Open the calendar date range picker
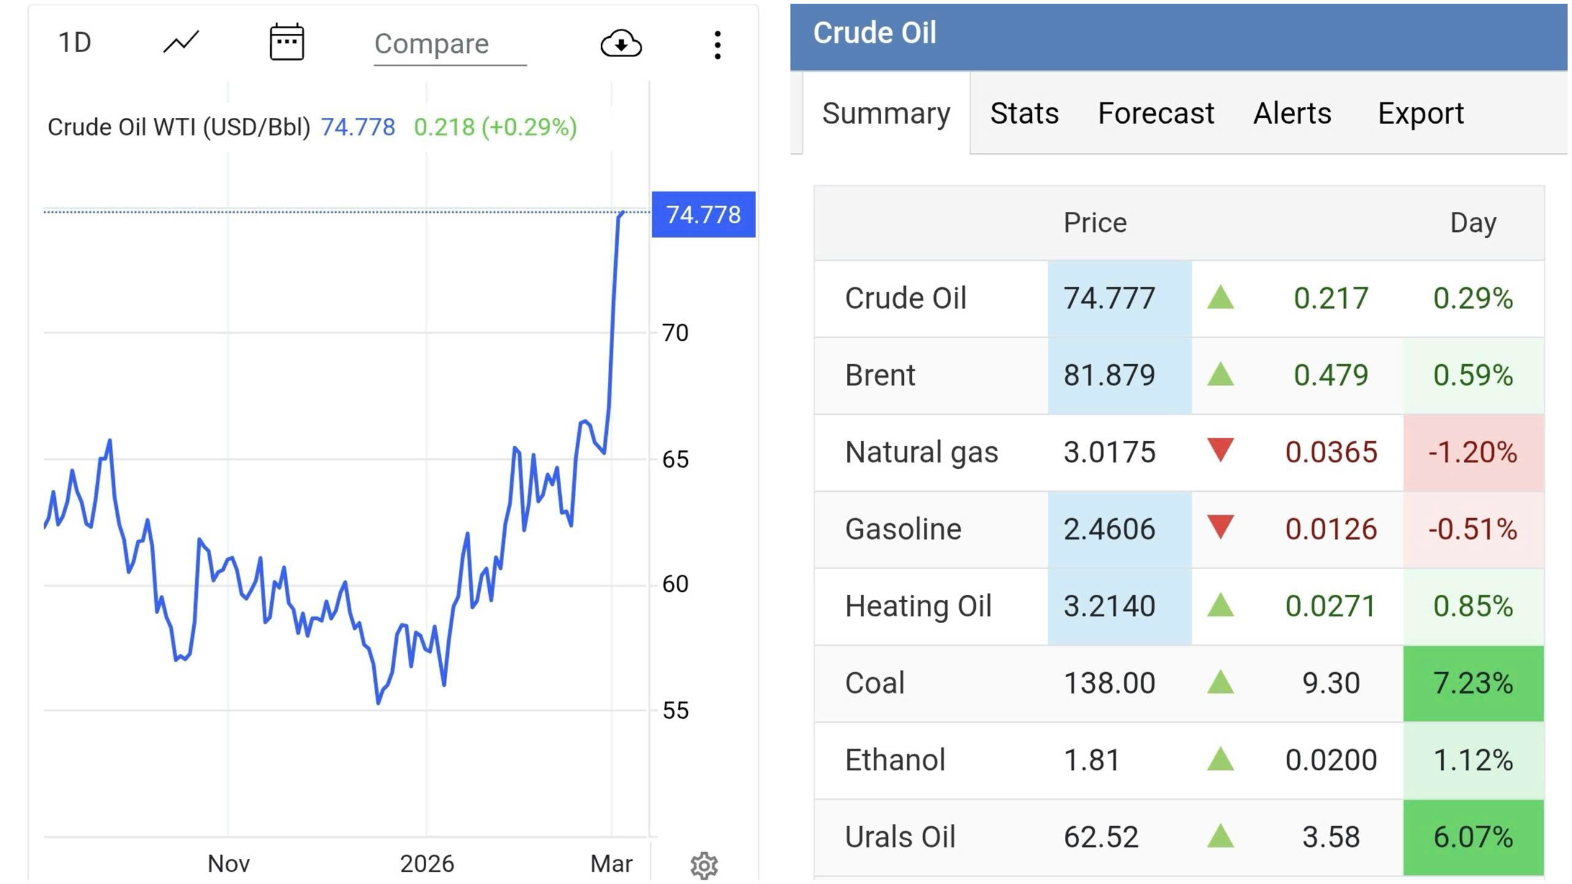 [287, 43]
